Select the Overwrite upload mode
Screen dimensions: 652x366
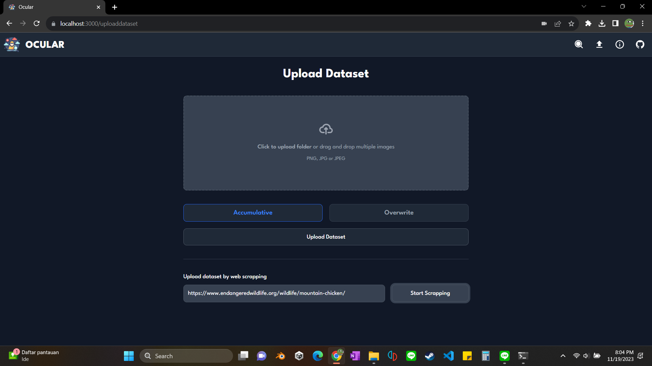399,213
